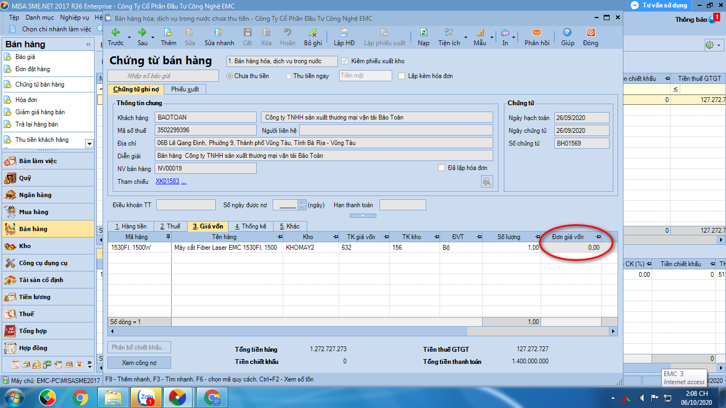This screenshot has height=408, width=726.
Task: Open help with the Giúp icon
Action: pyautogui.click(x=568, y=37)
